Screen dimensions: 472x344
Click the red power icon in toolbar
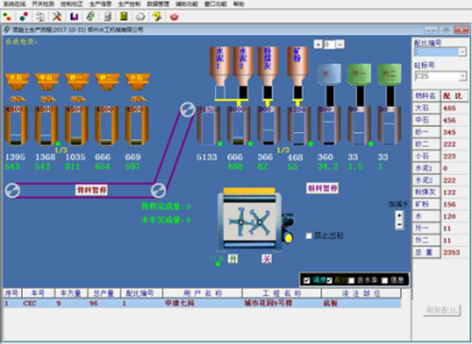pyautogui.click(x=174, y=17)
